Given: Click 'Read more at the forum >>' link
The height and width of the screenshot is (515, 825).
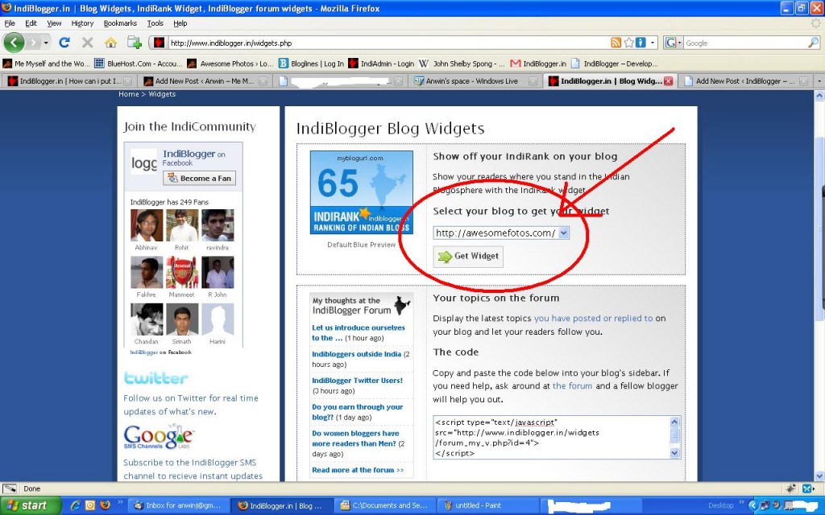Looking at the screenshot, I should (x=358, y=470).
